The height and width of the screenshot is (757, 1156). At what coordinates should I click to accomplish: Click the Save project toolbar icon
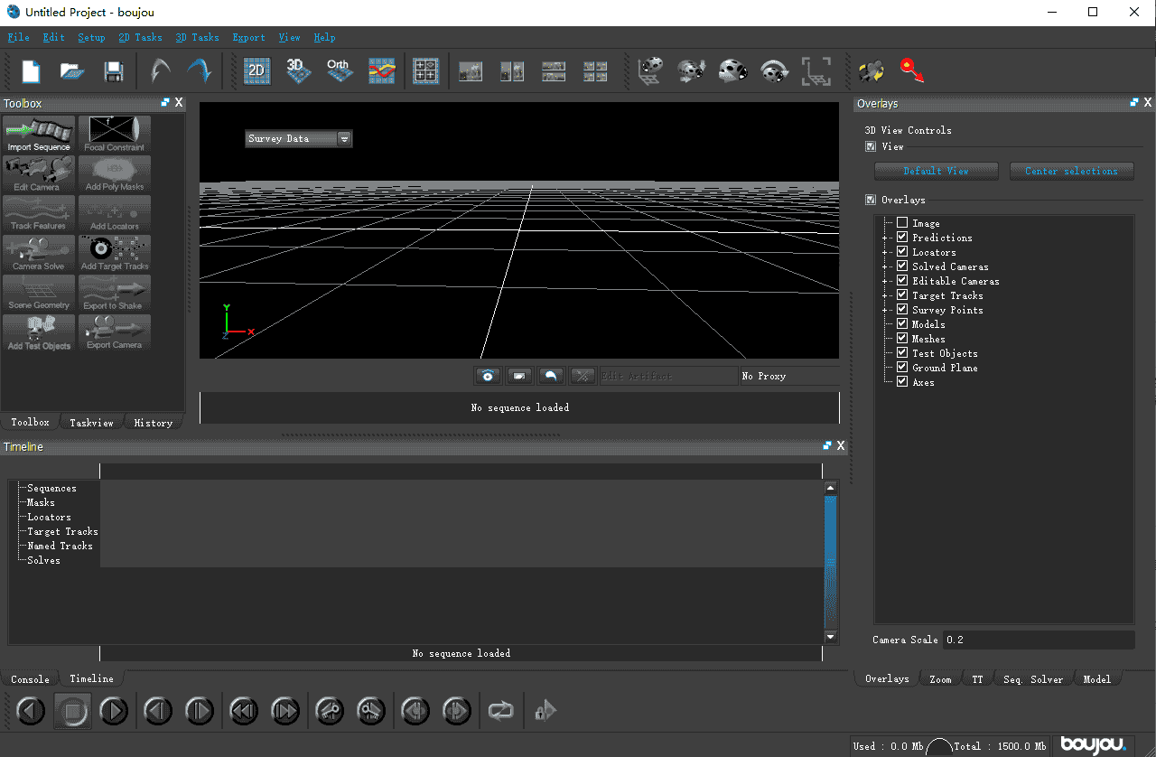[114, 71]
